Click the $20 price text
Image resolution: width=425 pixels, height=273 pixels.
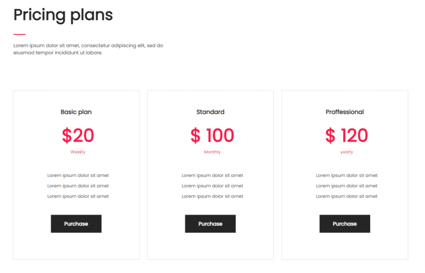click(78, 135)
